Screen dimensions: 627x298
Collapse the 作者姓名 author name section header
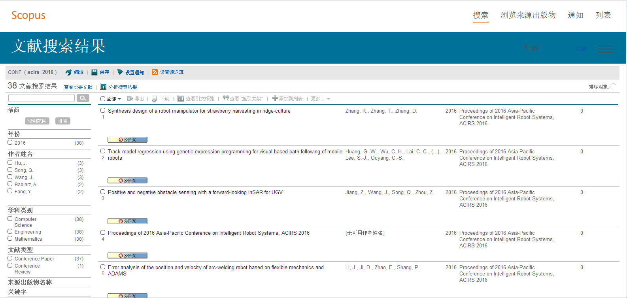21,154
